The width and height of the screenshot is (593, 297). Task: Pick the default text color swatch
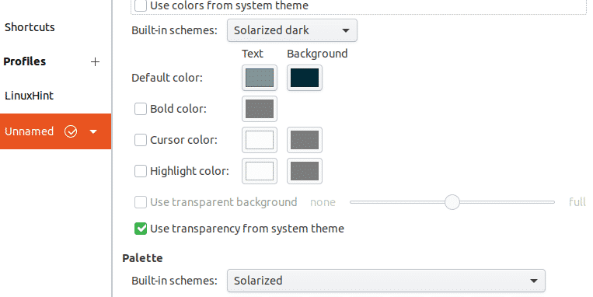(260, 78)
